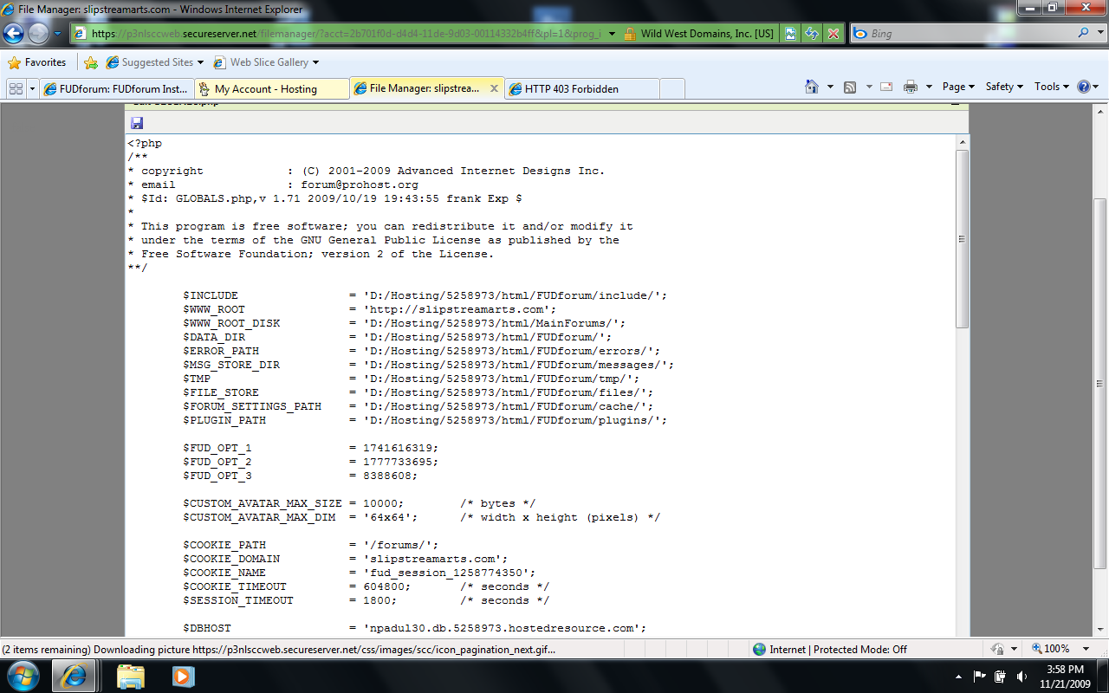Image resolution: width=1109 pixels, height=693 pixels.
Task: Switch to My Account - Hosting tab
Action: [x=271, y=88]
